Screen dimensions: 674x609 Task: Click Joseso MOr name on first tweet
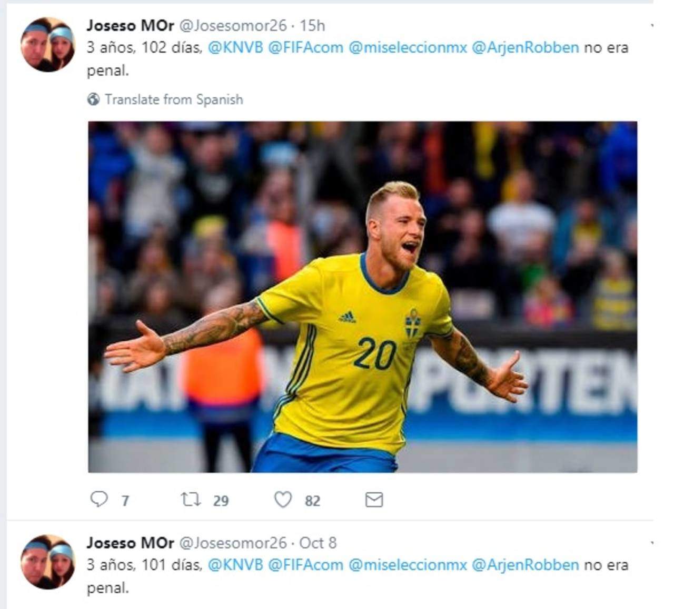tap(130, 25)
